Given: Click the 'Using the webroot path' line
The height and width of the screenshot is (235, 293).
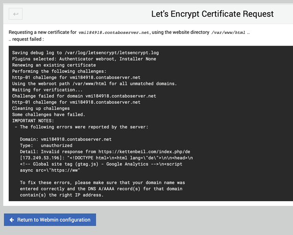Looking at the screenshot, I should coord(94,84).
